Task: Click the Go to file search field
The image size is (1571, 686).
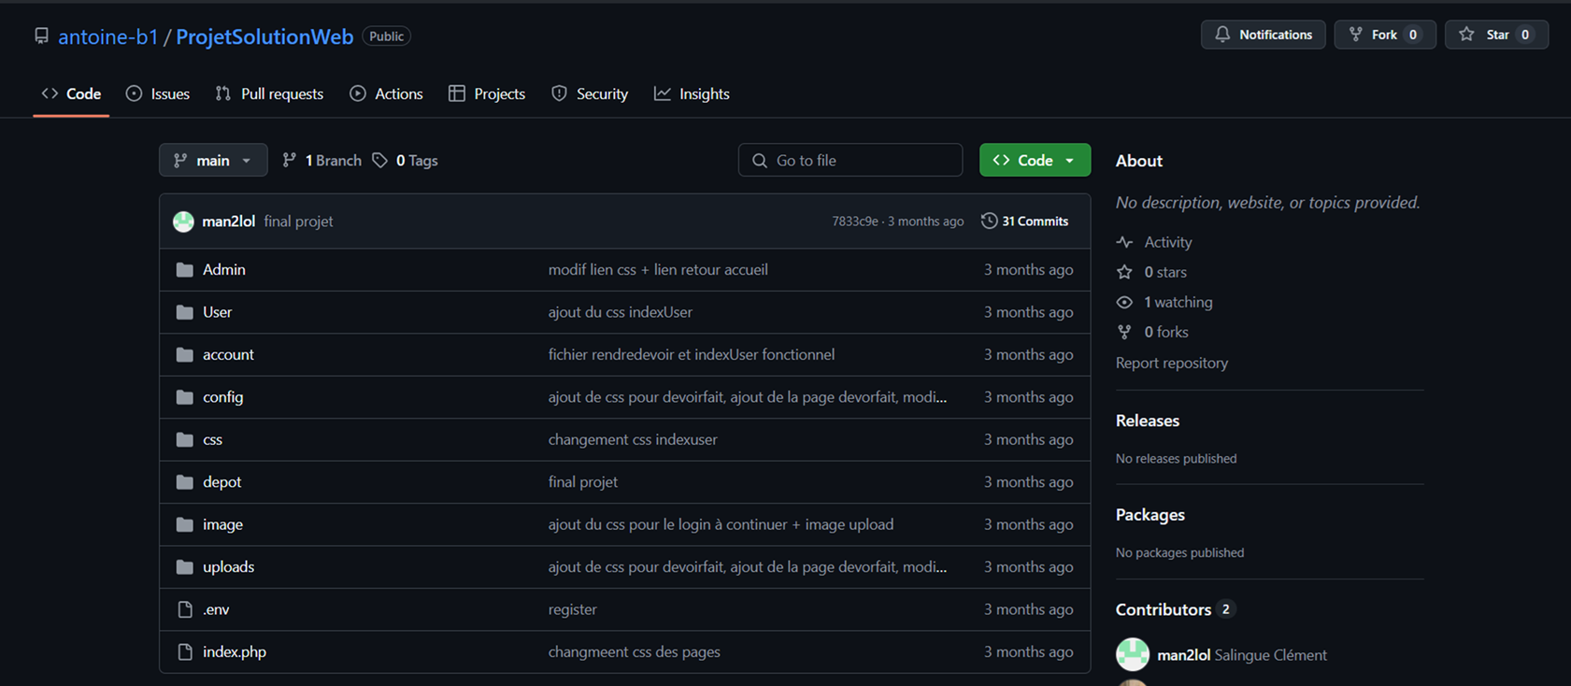Action: [850, 160]
